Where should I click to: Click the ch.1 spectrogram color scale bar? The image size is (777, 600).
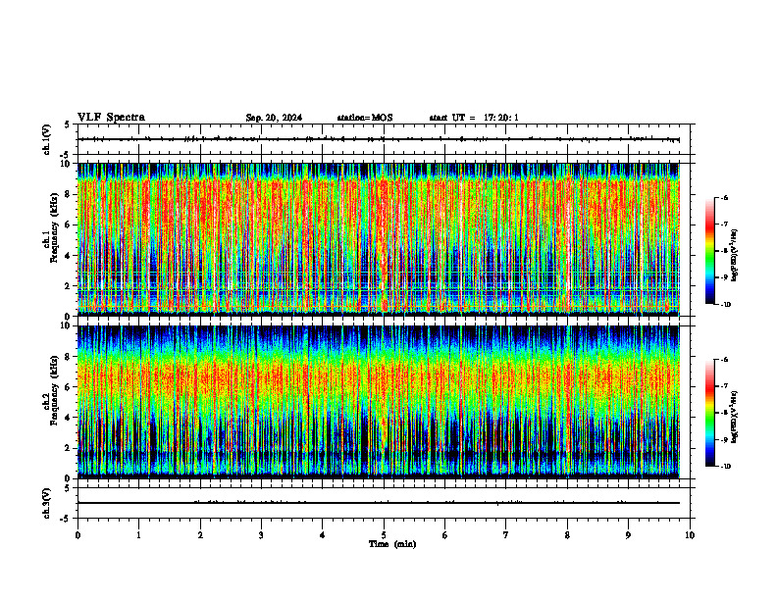[x=710, y=251]
